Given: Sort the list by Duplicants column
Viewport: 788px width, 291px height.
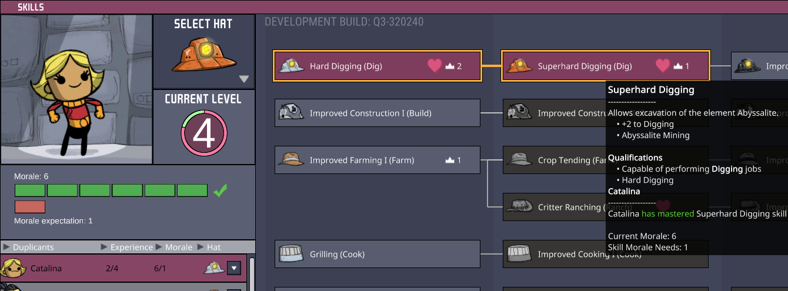Looking at the screenshot, I should coord(33,247).
